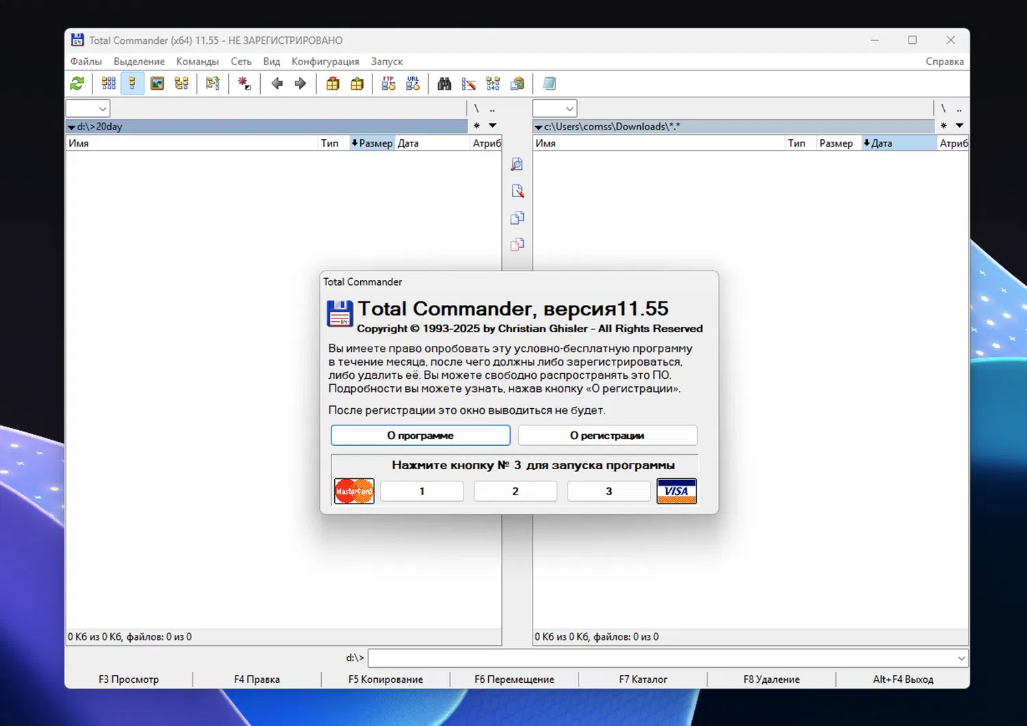Open the Конфигурация menu
This screenshot has width=1027, height=726.
(x=325, y=62)
